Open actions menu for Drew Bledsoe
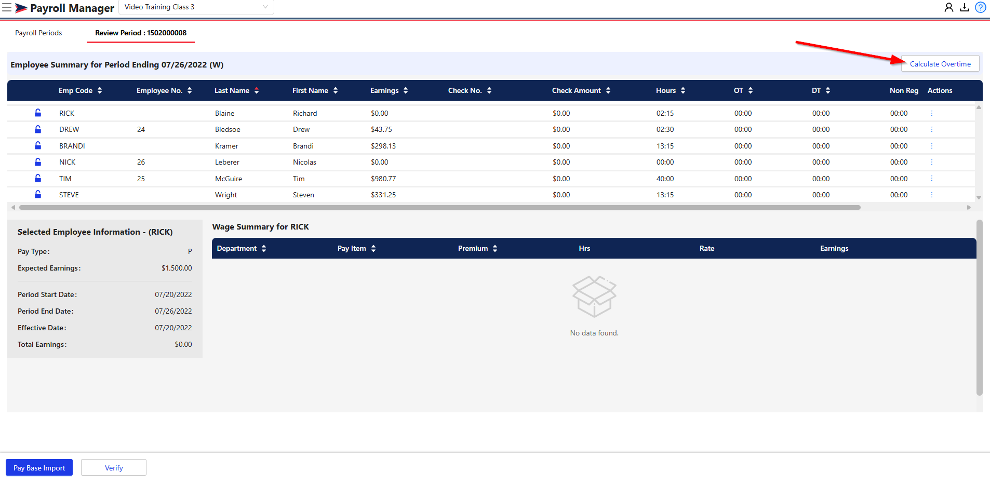This screenshot has height=485, width=990. (932, 129)
